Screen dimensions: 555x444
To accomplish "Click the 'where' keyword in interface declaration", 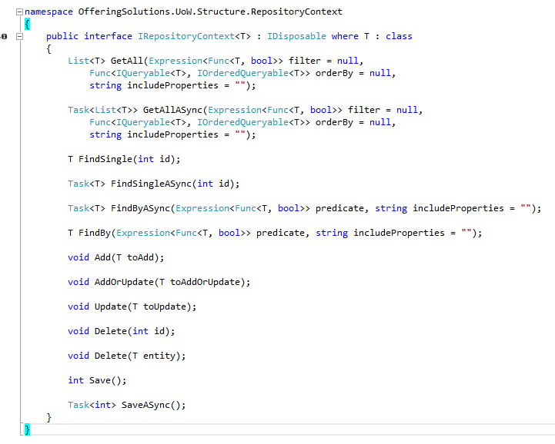I will click(345, 36).
